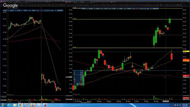Click the 10000000 volume axis label on left chart
The height and width of the screenshot is (107, 190).
(3, 97)
